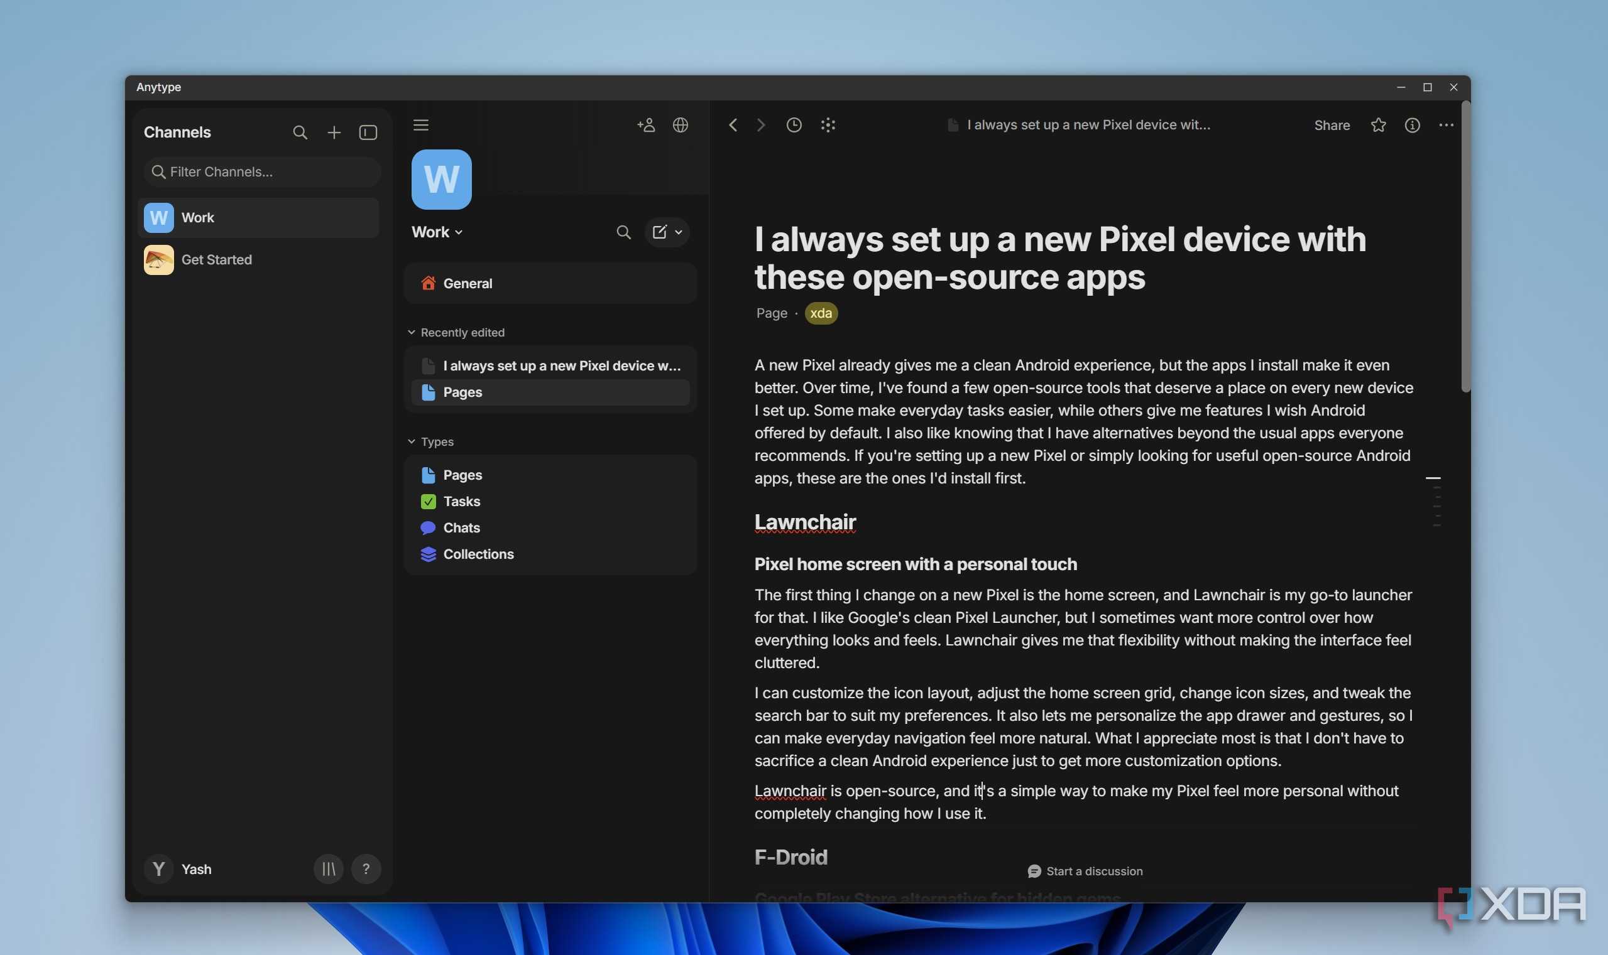
Task: Open the library icon beside Yash
Action: pos(329,870)
